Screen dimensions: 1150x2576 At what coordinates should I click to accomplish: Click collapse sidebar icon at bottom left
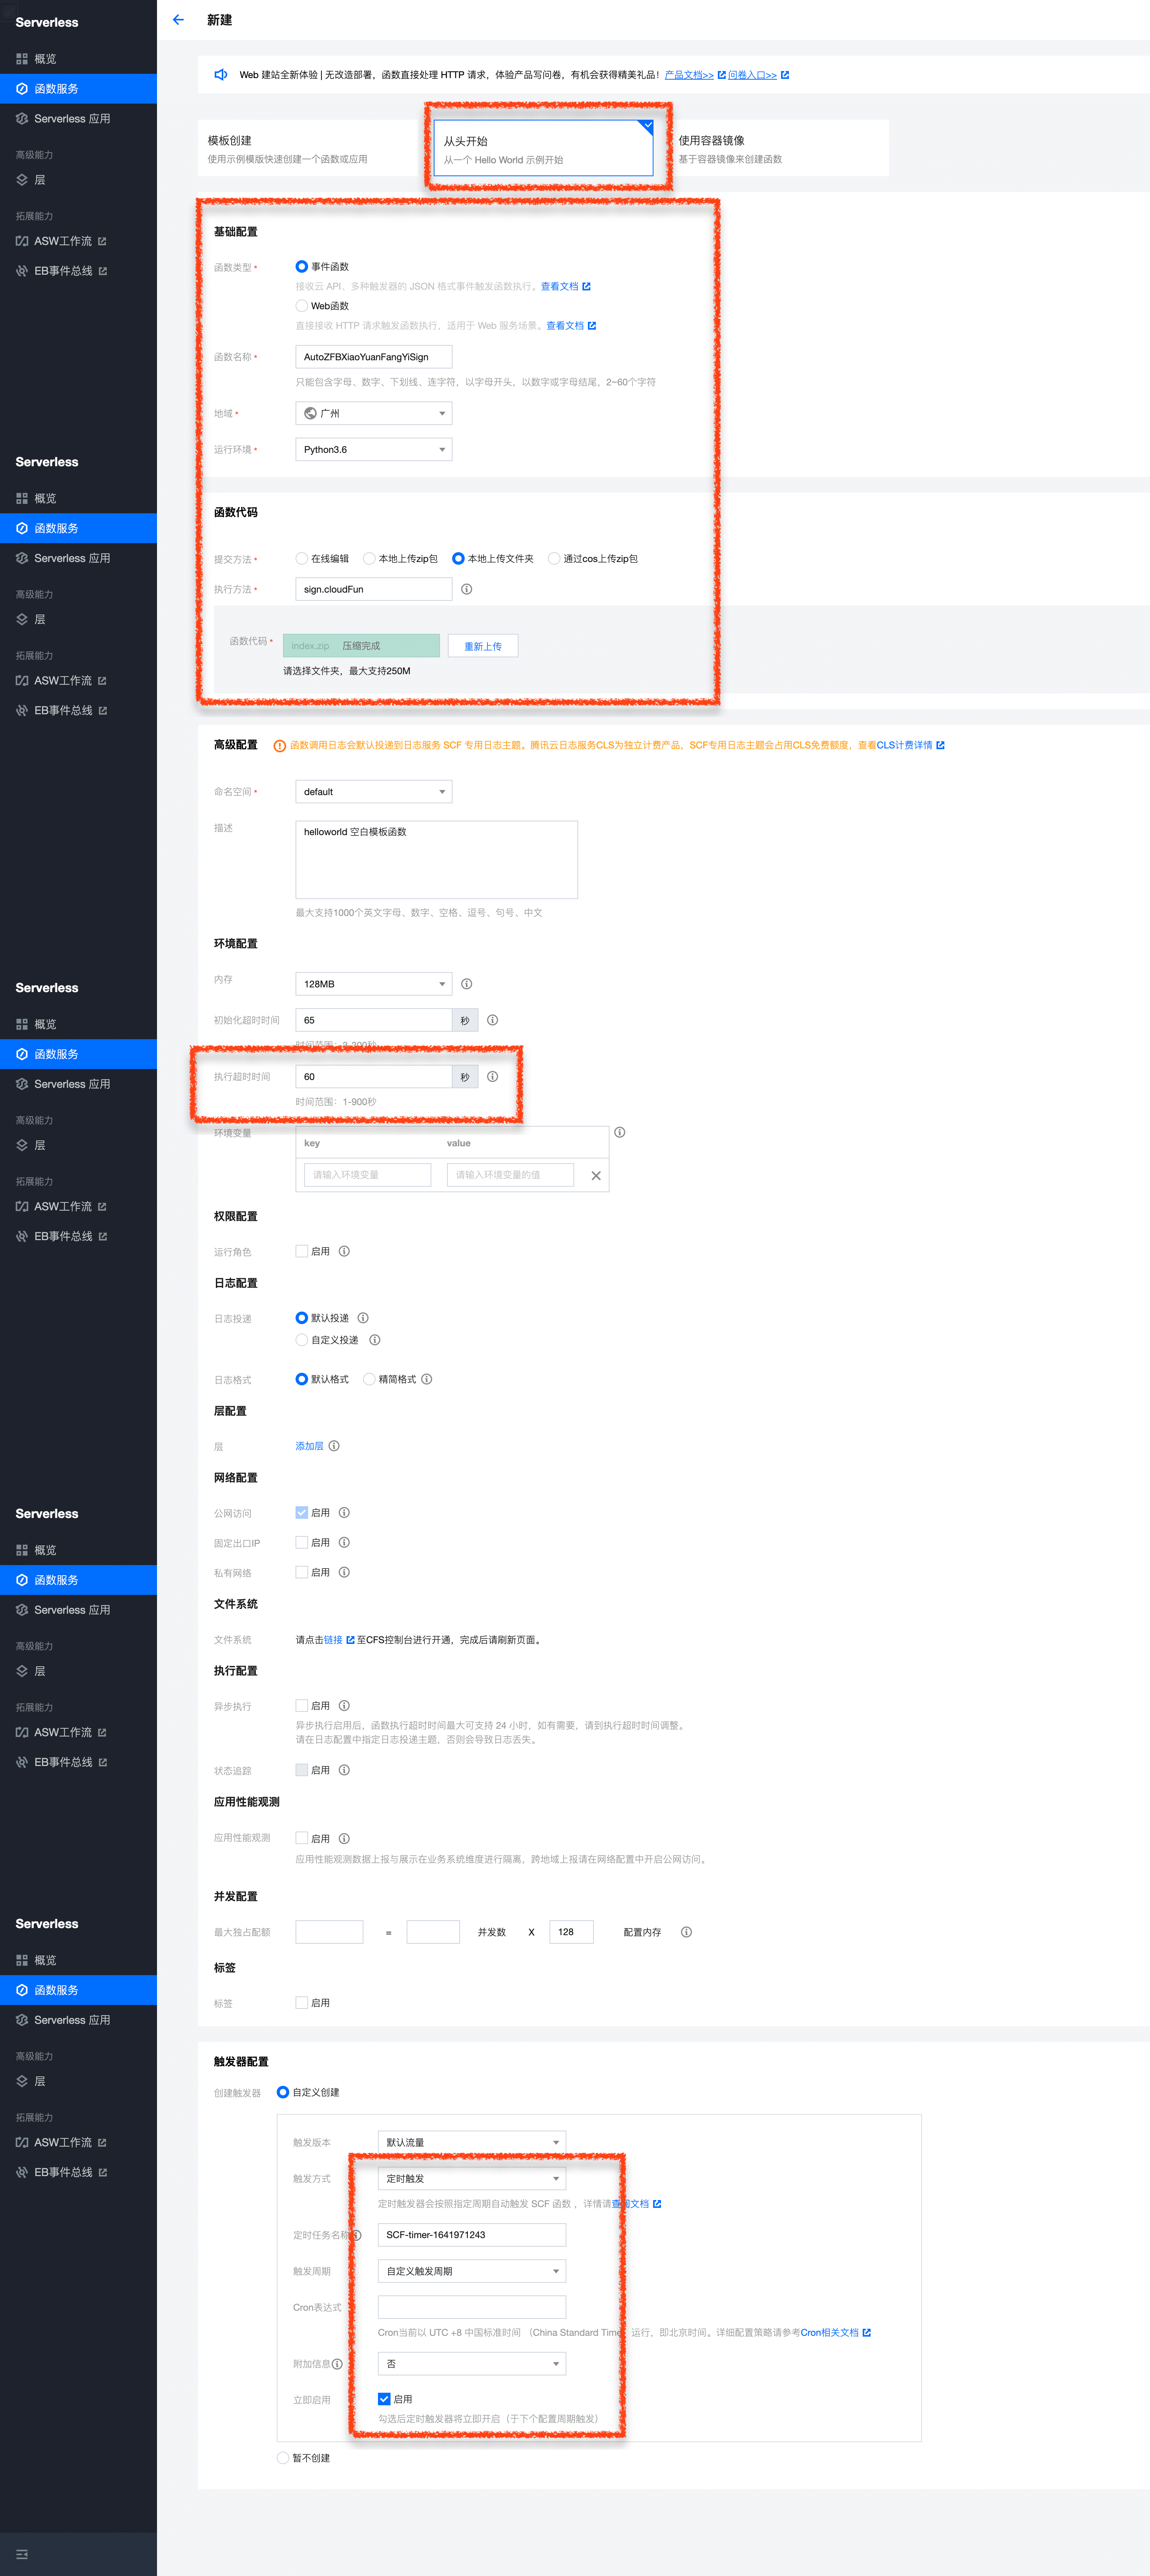22,2554
